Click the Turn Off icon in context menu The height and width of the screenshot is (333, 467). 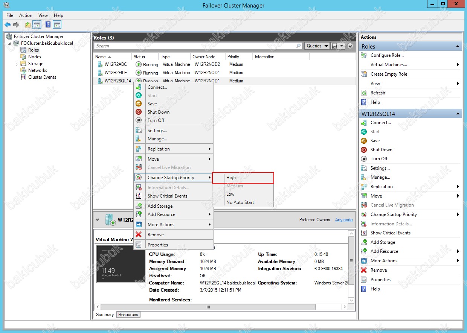[x=139, y=120]
